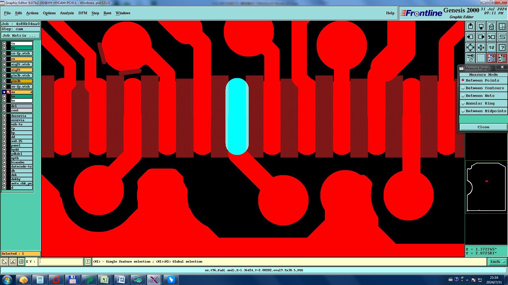This screenshot has width=508, height=285.
Task: Open the Job Matrix selector
Action: [21, 36]
